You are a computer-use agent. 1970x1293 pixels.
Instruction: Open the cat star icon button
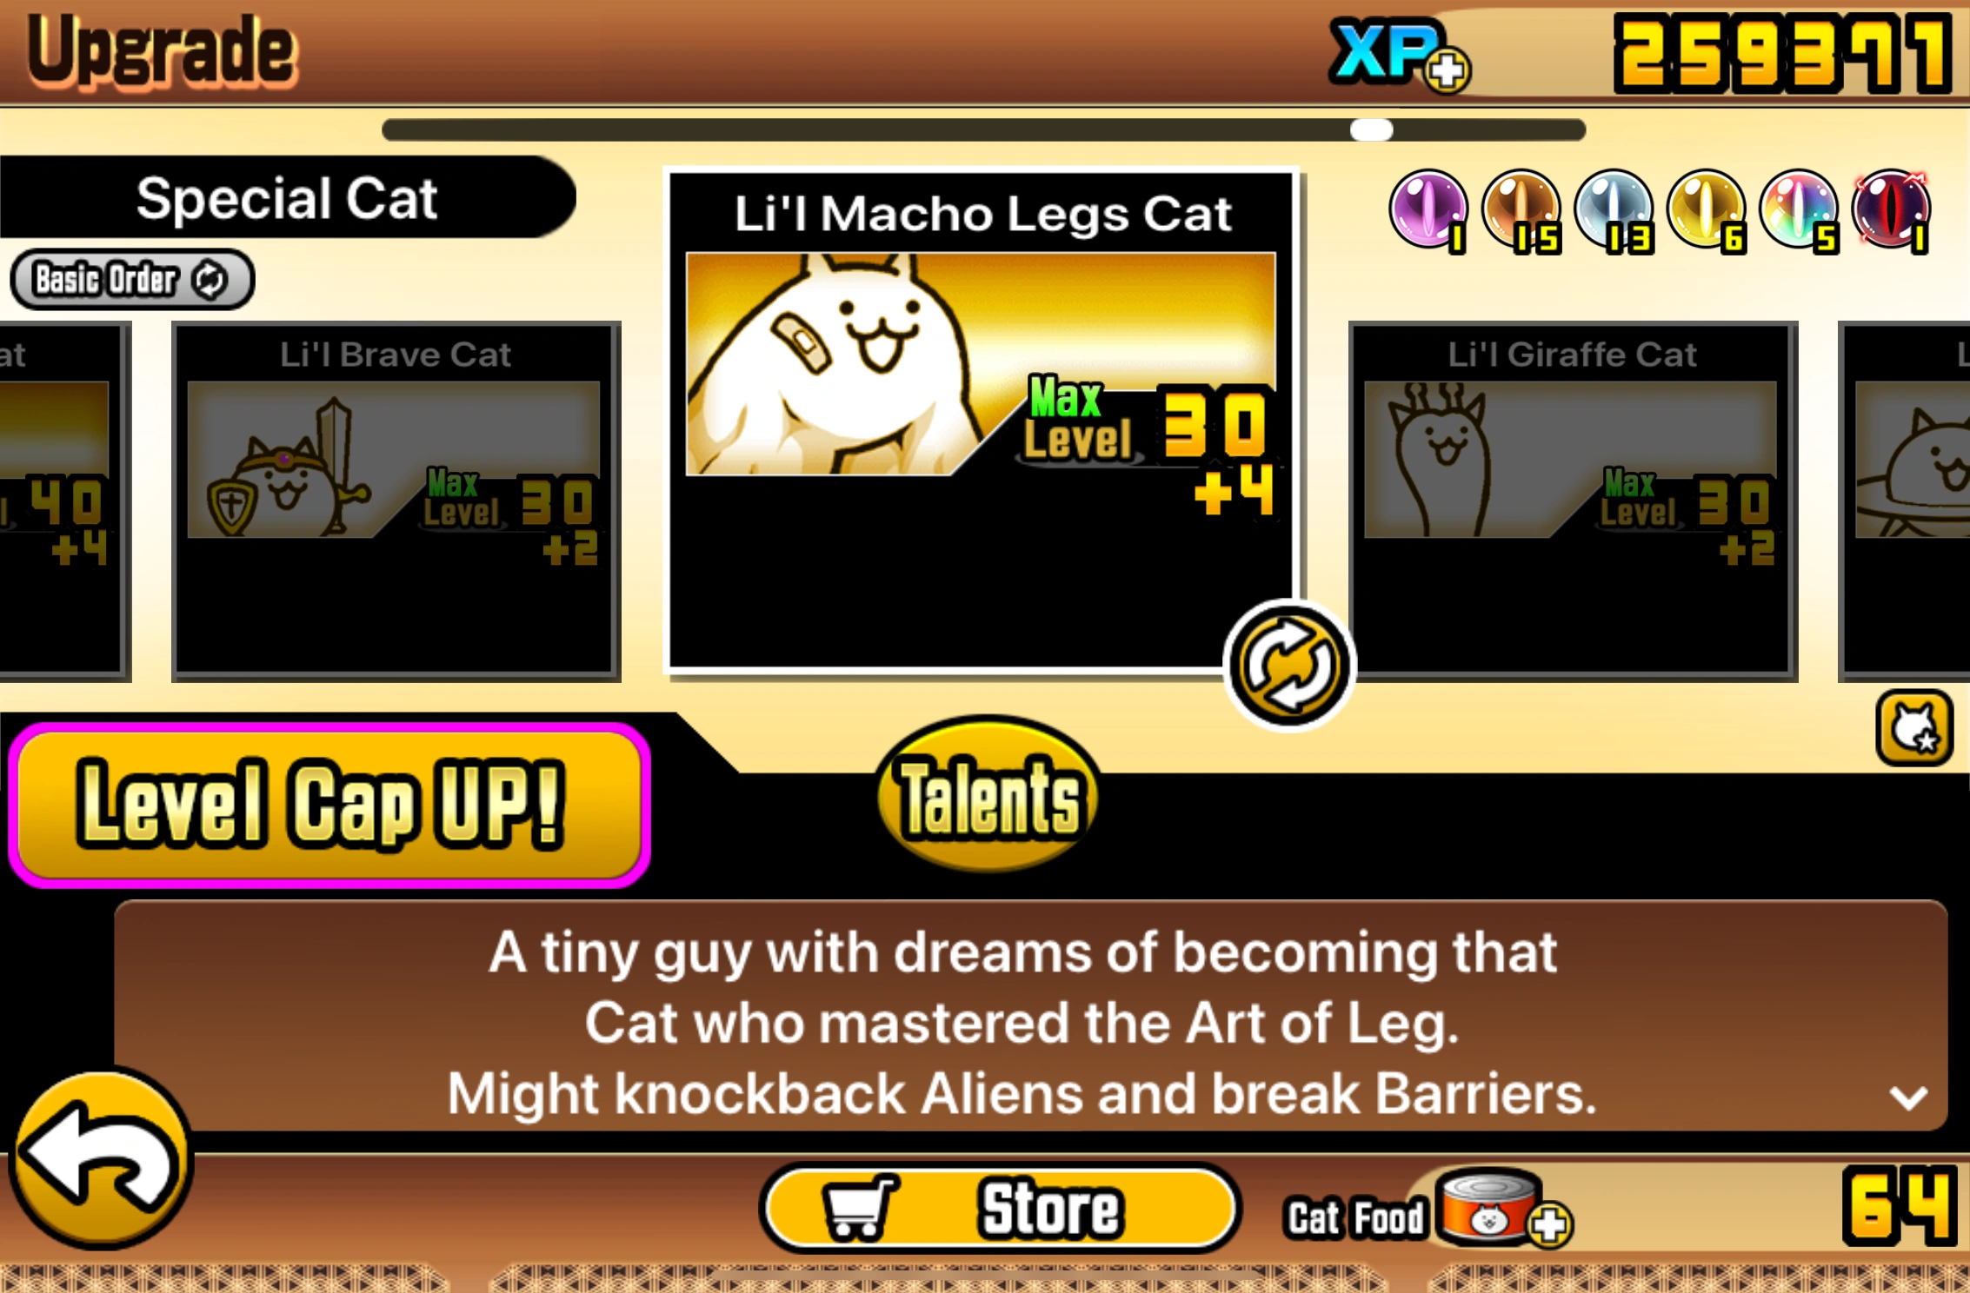pos(1914,727)
